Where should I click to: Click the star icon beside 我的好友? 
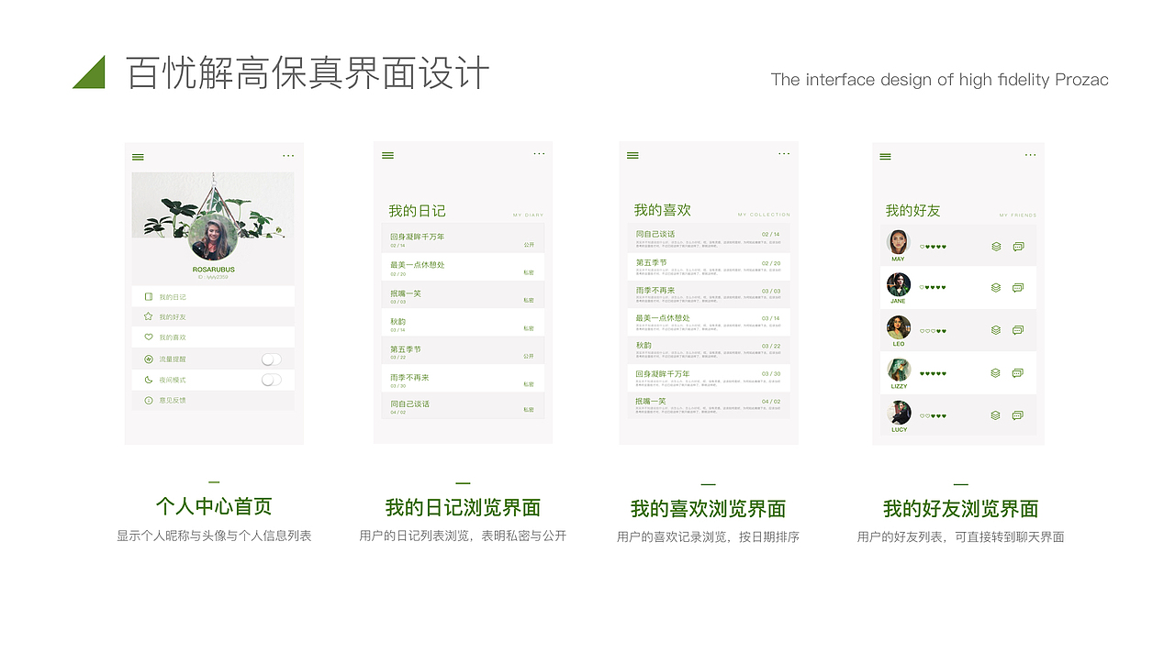148,316
